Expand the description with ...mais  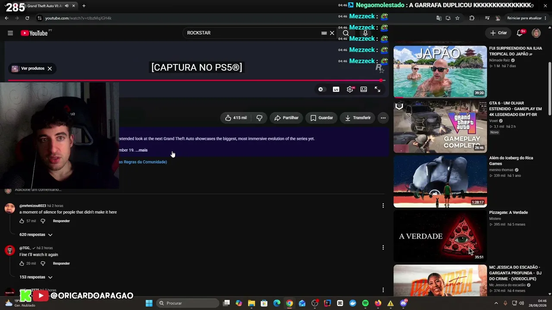[141, 150]
